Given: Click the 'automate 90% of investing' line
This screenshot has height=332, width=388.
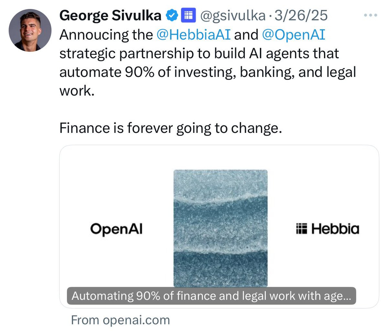Looking at the screenshot, I should tap(207, 72).
